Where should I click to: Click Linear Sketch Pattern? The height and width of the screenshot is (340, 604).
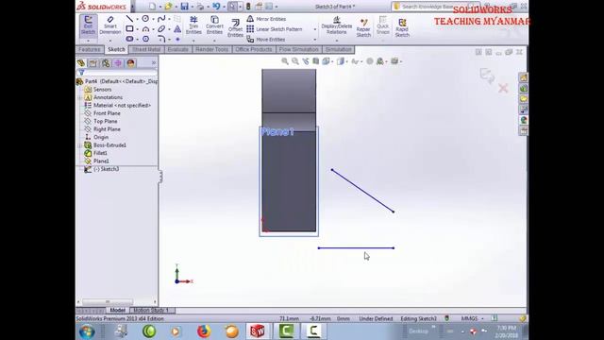275,29
